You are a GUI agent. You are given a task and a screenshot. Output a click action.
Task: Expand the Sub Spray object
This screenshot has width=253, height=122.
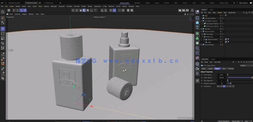coord(203,34)
